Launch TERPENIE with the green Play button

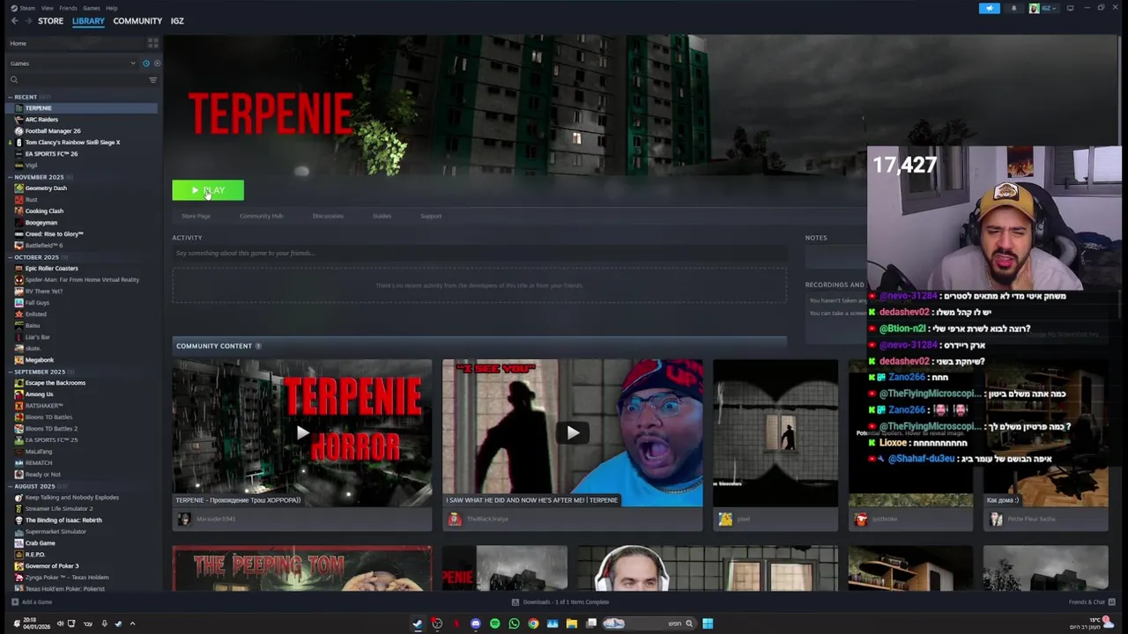208,190
